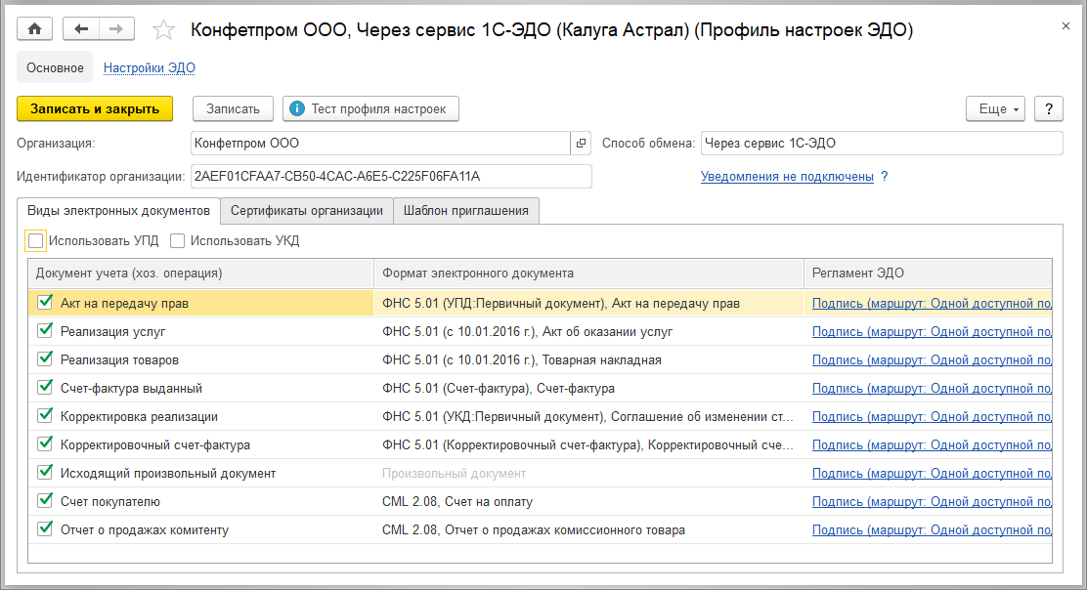The height and width of the screenshot is (590, 1087).
Task: Click the Идентификатор организации input field
Action: [x=391, y=177]
